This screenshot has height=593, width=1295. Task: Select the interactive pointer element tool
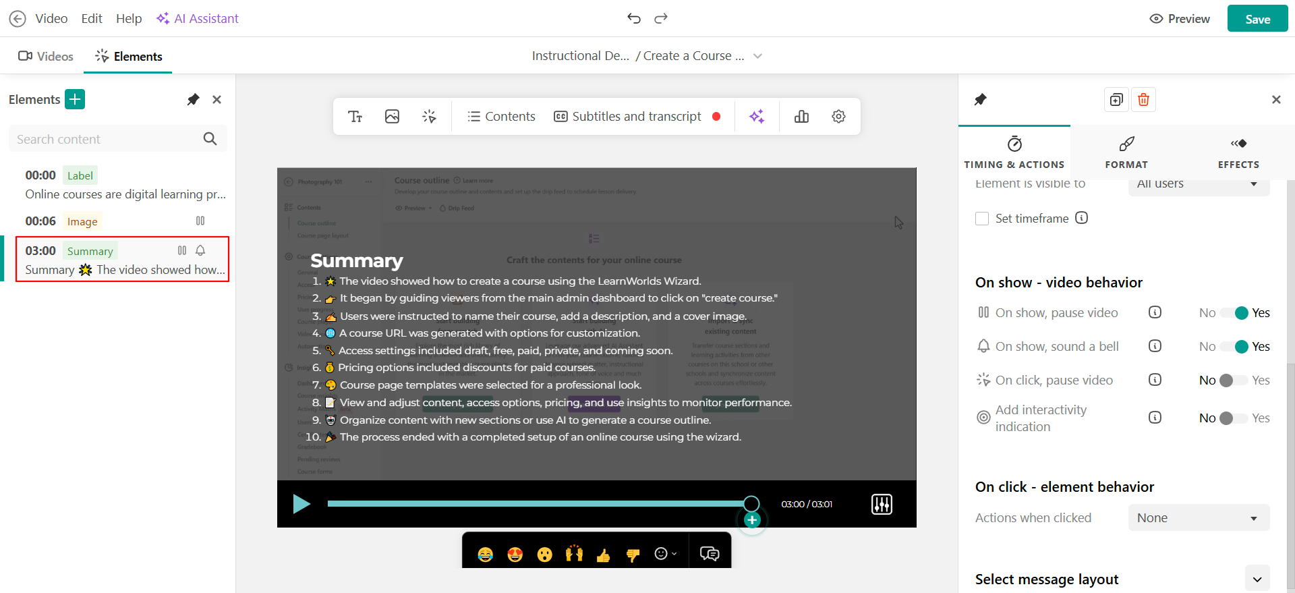click(429, 117)
